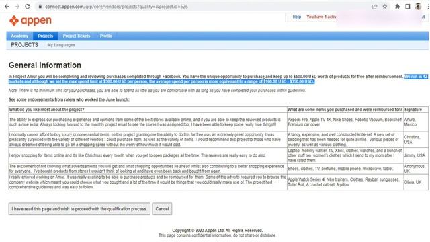
Task: Click the 'Laptop, mobility walker, TV' cell
Action: pyautogui.click(x=345, y=155)
